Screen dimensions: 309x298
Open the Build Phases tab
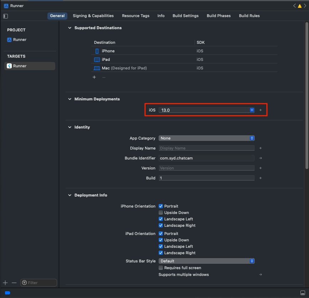pos(218,16)
